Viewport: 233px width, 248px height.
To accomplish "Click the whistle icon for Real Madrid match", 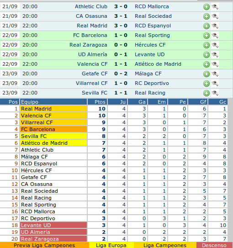I will click(x=215, y=26).
